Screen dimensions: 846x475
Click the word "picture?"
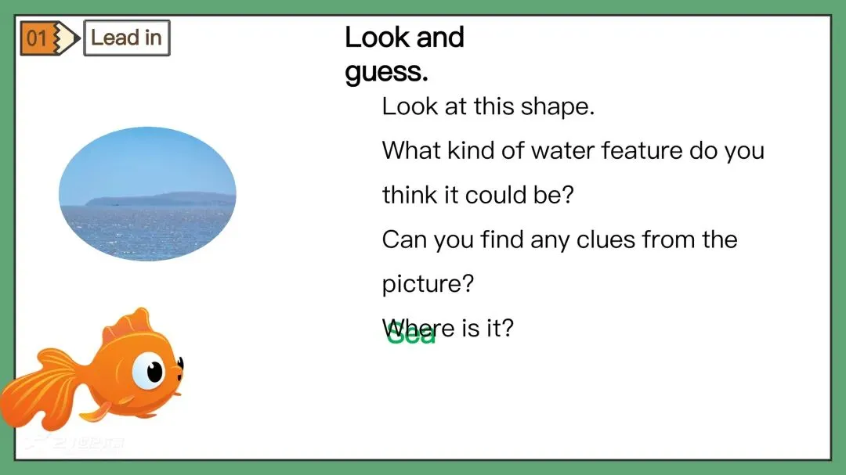coord(428,283)
